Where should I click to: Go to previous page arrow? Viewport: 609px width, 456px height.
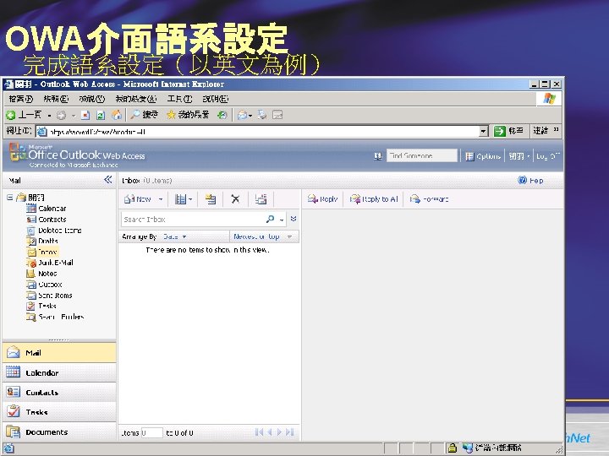[x=270, y=432]
